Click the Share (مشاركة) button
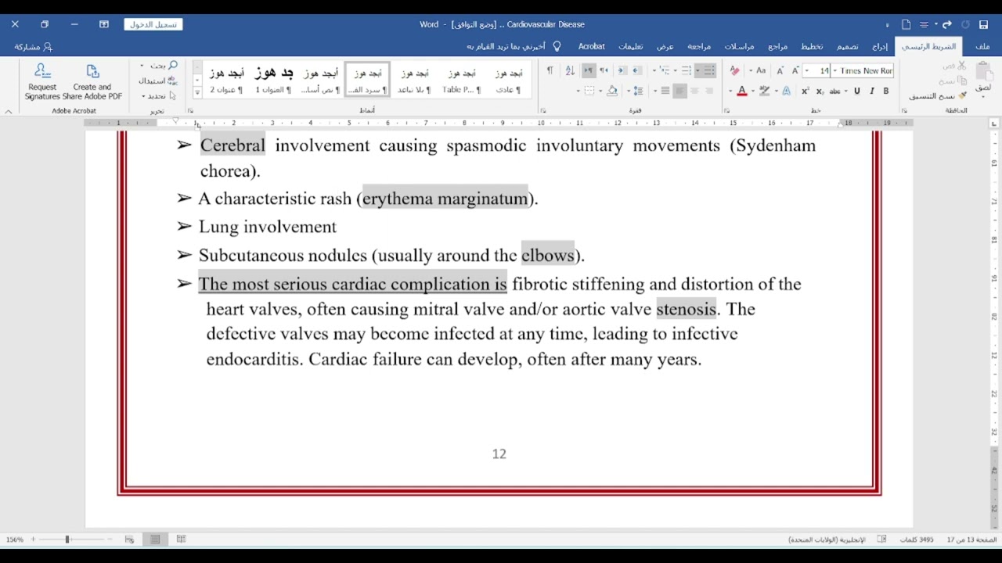Viewport: 1002px width, 563px height. coord(33,47)
